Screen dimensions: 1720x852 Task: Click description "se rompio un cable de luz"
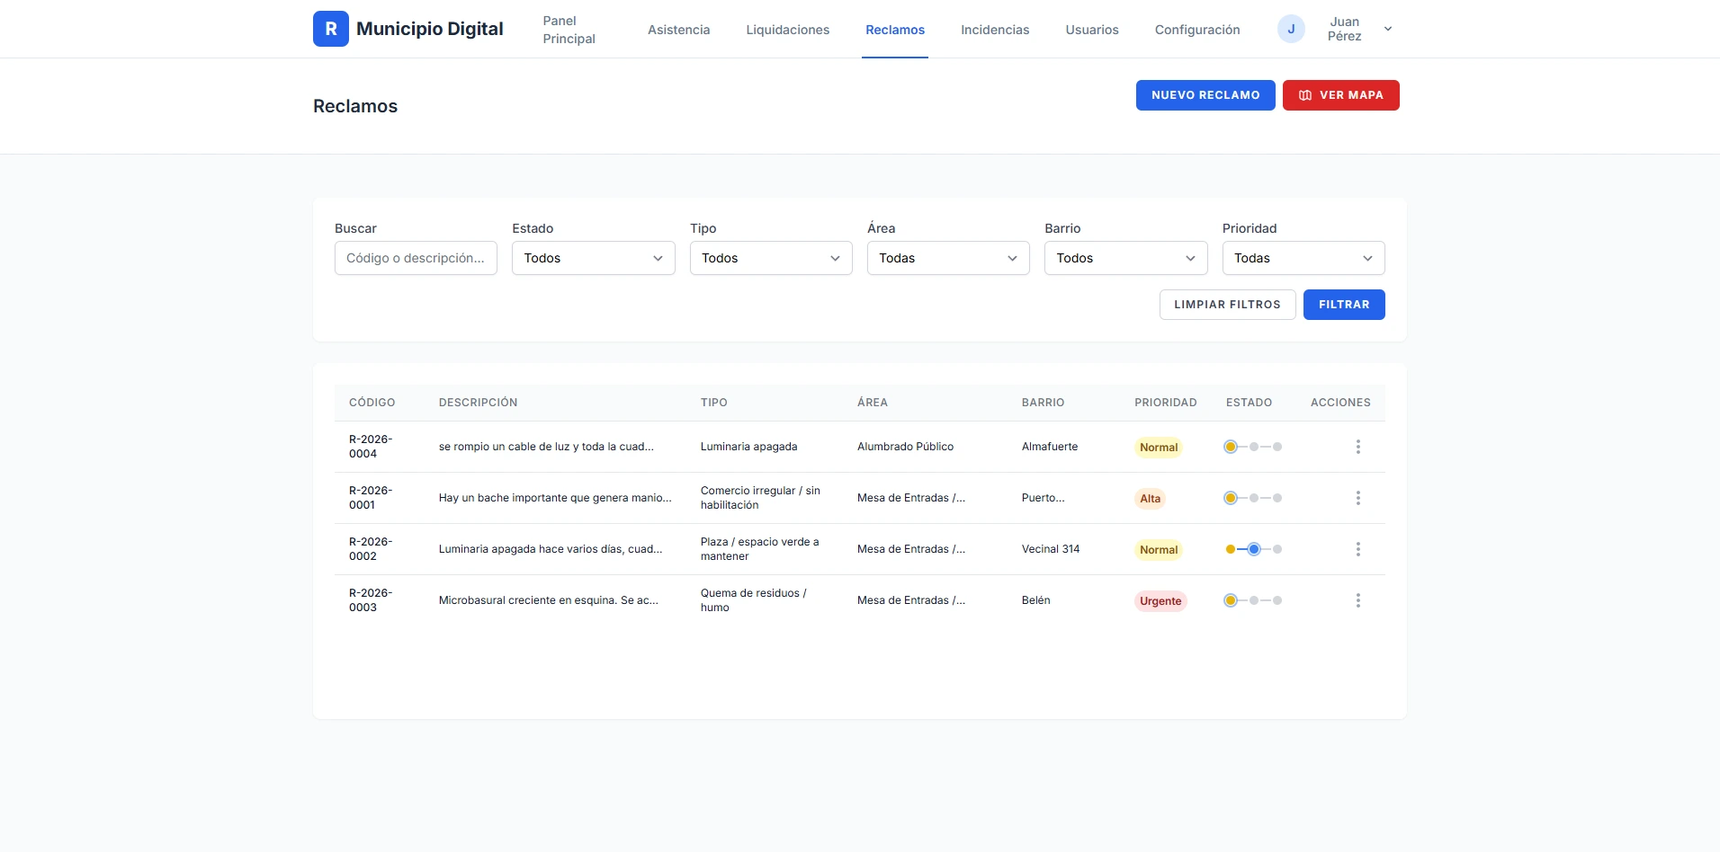click(x=546, y=447)
